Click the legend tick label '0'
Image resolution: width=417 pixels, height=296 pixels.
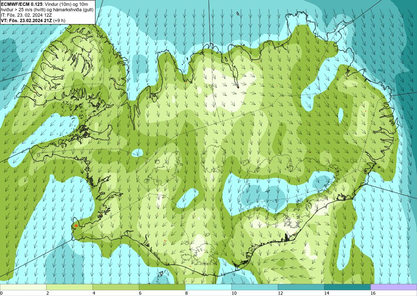pos(1,293)
